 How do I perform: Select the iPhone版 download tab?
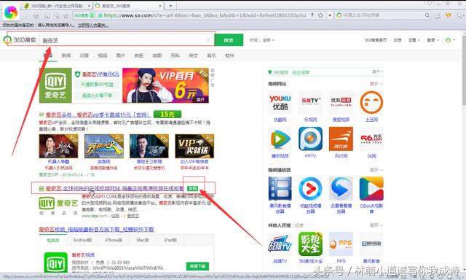tap(114, 240)
